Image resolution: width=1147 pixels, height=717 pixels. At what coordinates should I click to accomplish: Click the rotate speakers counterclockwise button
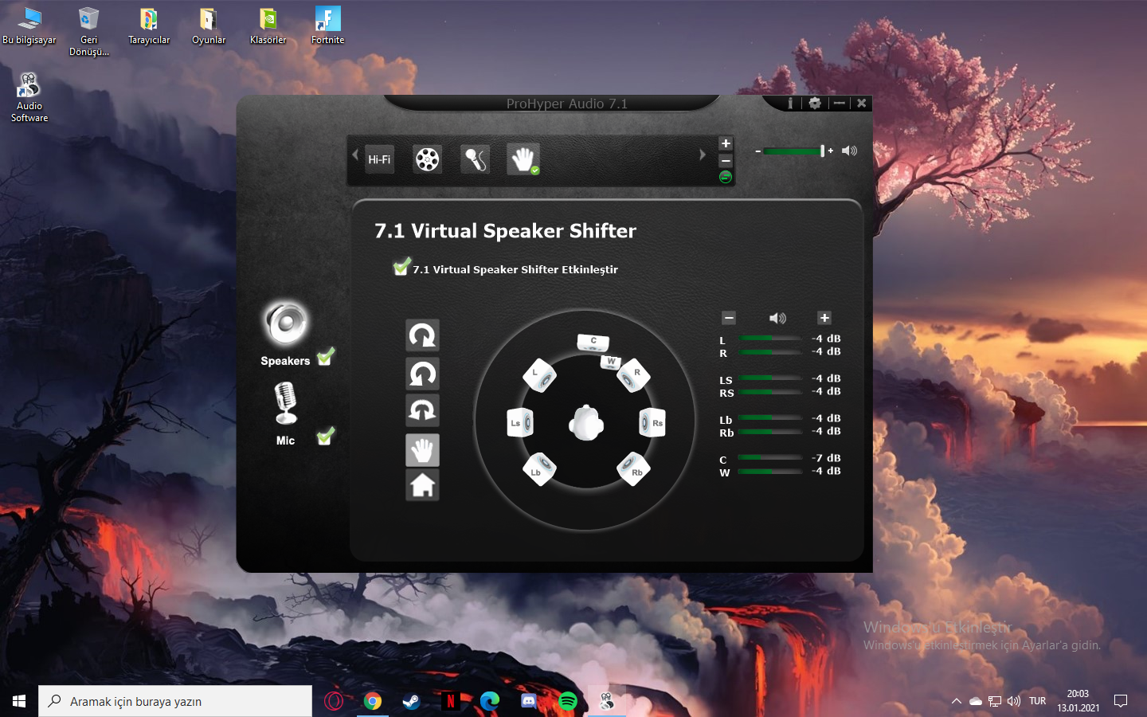pyautogui.click(x=422, y=373)
